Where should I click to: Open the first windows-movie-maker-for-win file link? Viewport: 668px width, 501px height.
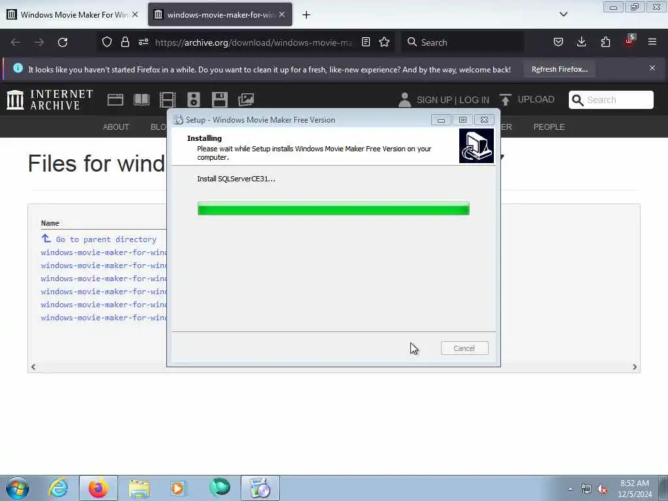tap(104, 252)
